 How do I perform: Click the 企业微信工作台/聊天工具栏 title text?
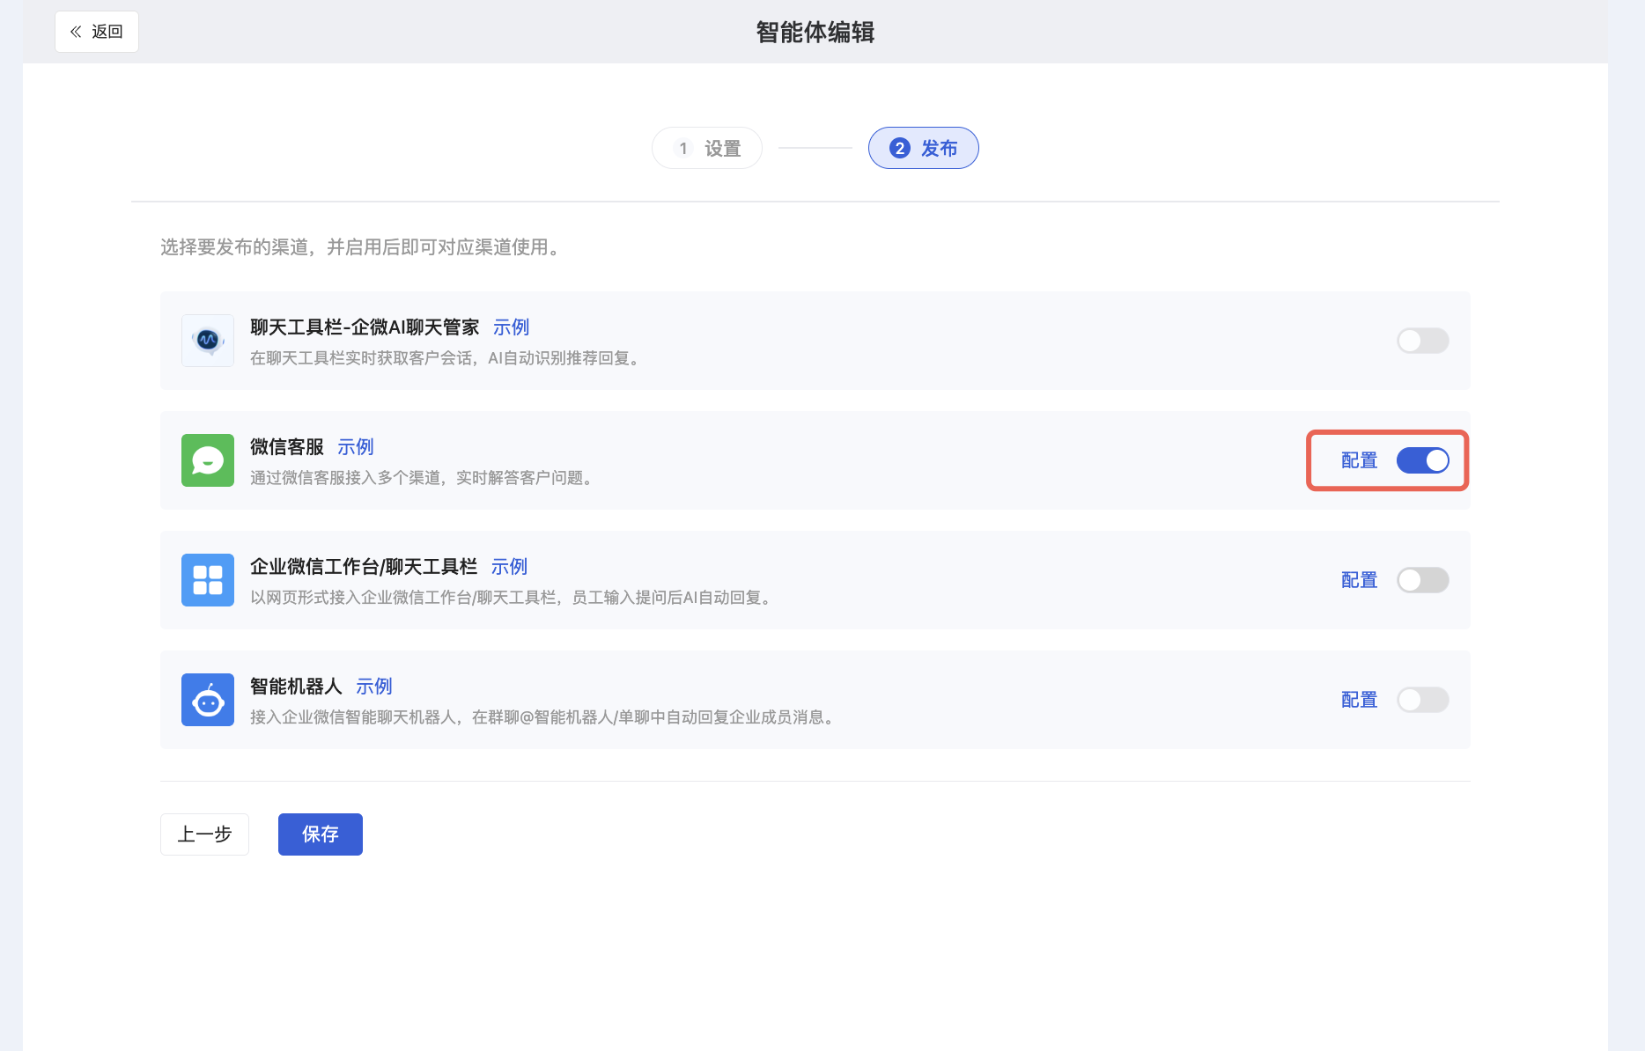point(364,567)
